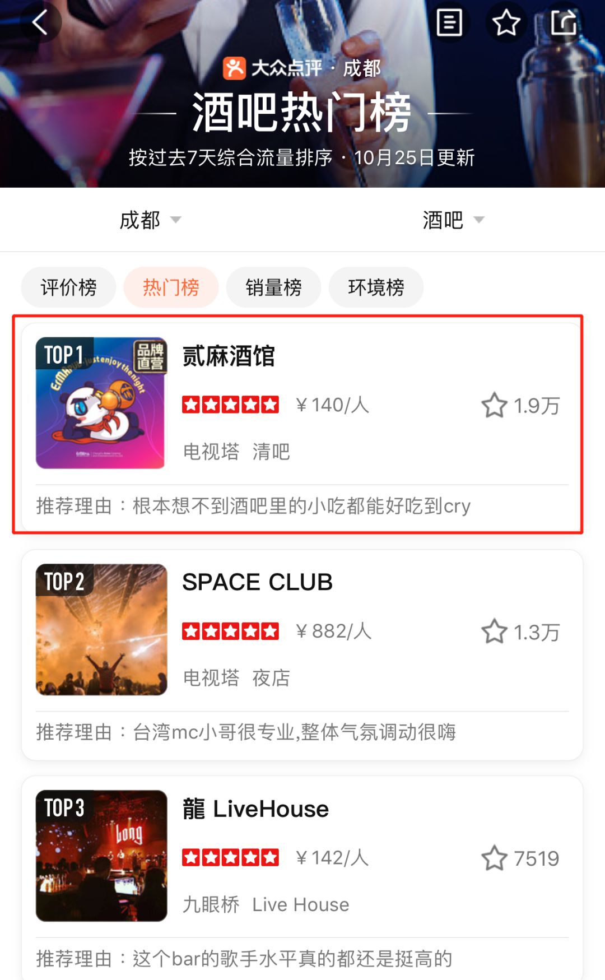This screenshot has width=605, height=980.
Task: Toggle favorite star for 龍 LiveHouse
Action: [x=494, y=858]
